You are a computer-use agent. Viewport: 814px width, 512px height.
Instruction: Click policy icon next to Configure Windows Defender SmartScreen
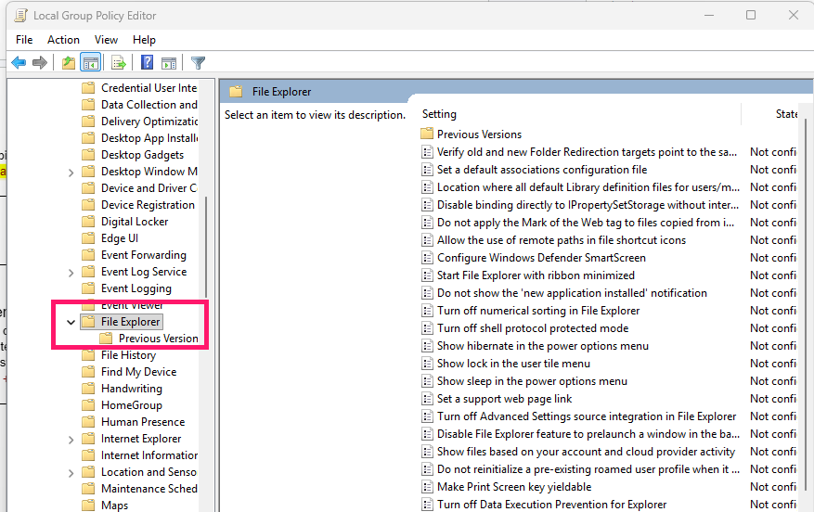(x=427, y=258)
